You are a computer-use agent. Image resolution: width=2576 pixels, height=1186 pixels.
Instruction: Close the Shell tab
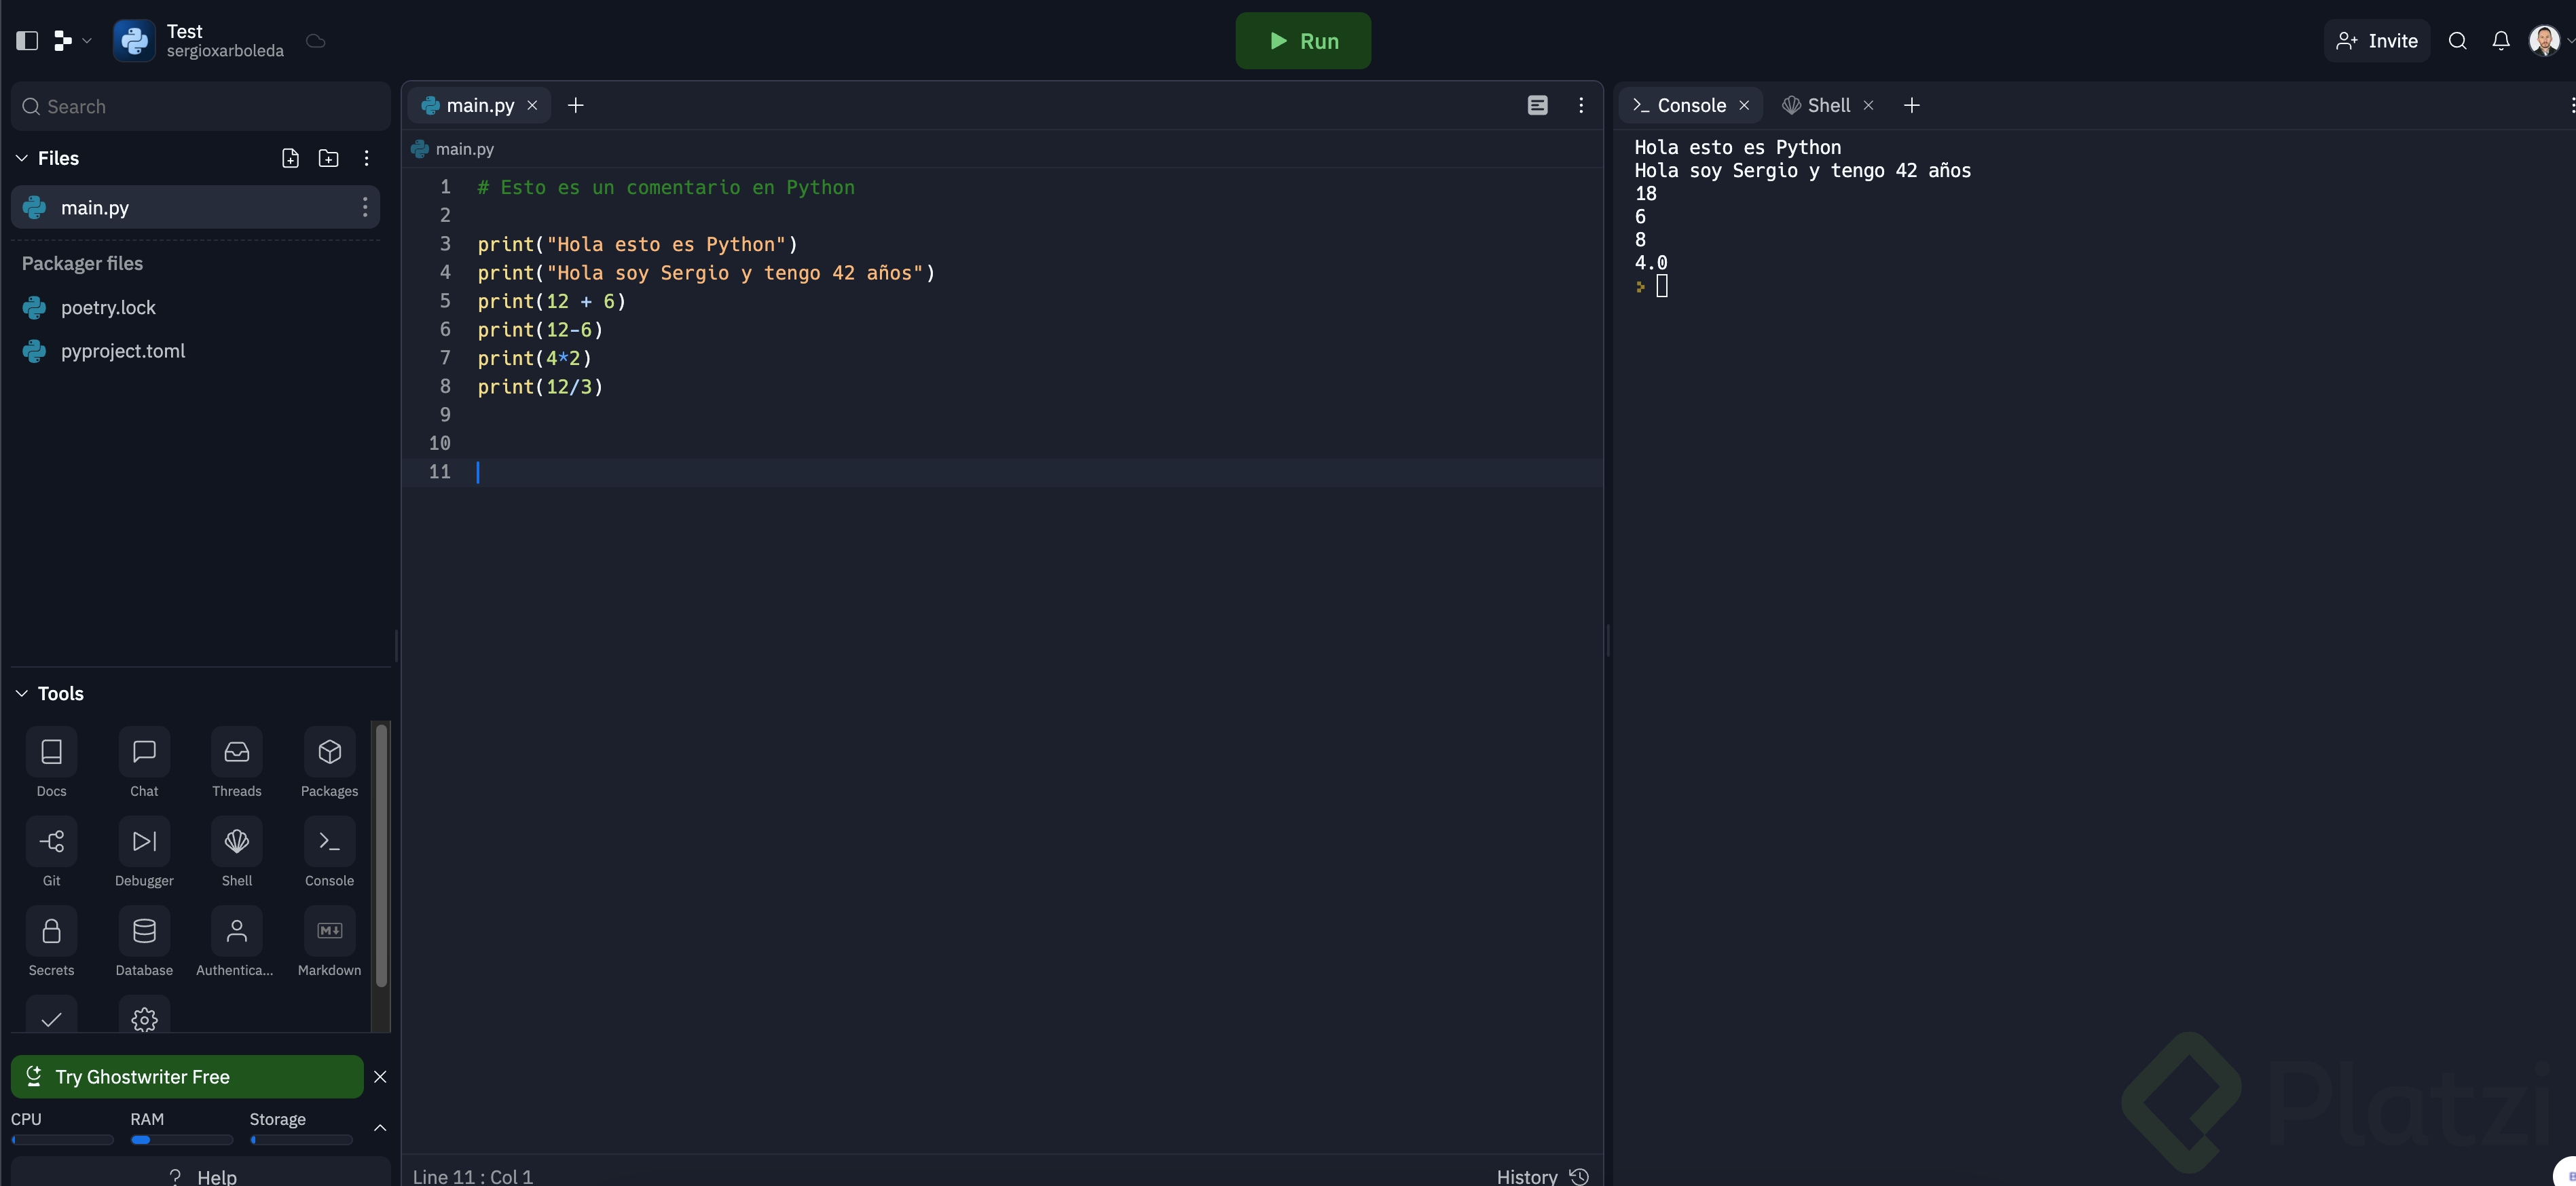(x=1868, y=105)
